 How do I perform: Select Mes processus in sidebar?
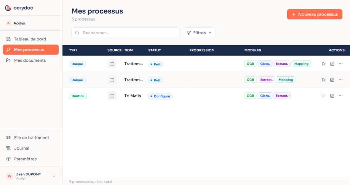point(31,50)
